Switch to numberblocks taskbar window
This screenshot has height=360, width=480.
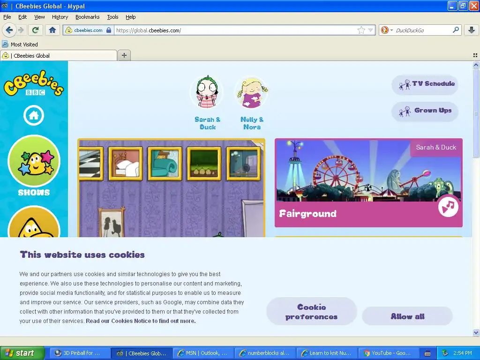click(x=265, y=353)
